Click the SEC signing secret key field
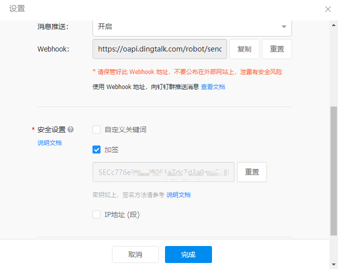The image size is (338, 269). pos(163,172)
